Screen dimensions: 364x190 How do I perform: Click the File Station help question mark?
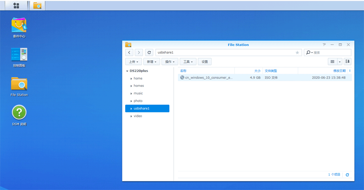coord(324,45)
